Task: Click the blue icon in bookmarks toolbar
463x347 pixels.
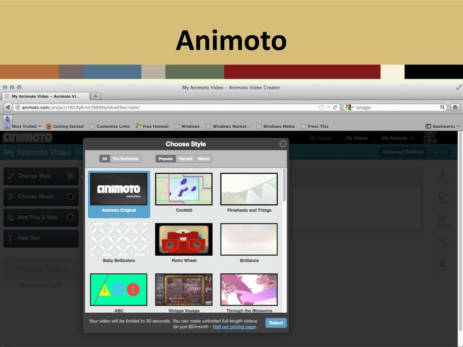Action: tap(8, 119)
